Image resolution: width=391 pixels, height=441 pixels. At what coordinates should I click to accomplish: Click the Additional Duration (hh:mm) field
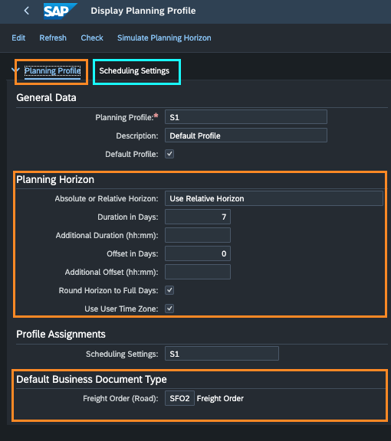click(x=198, y=235)
